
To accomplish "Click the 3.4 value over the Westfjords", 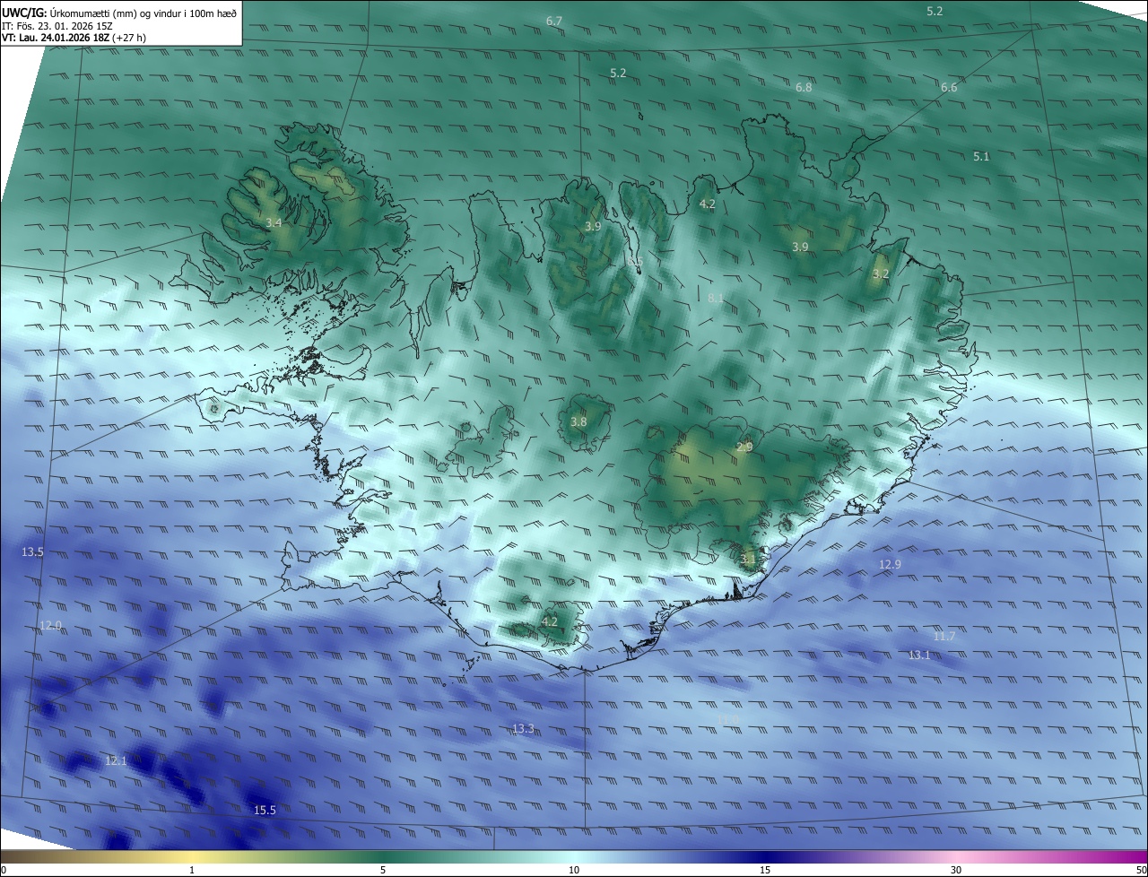I will (274, 222).
